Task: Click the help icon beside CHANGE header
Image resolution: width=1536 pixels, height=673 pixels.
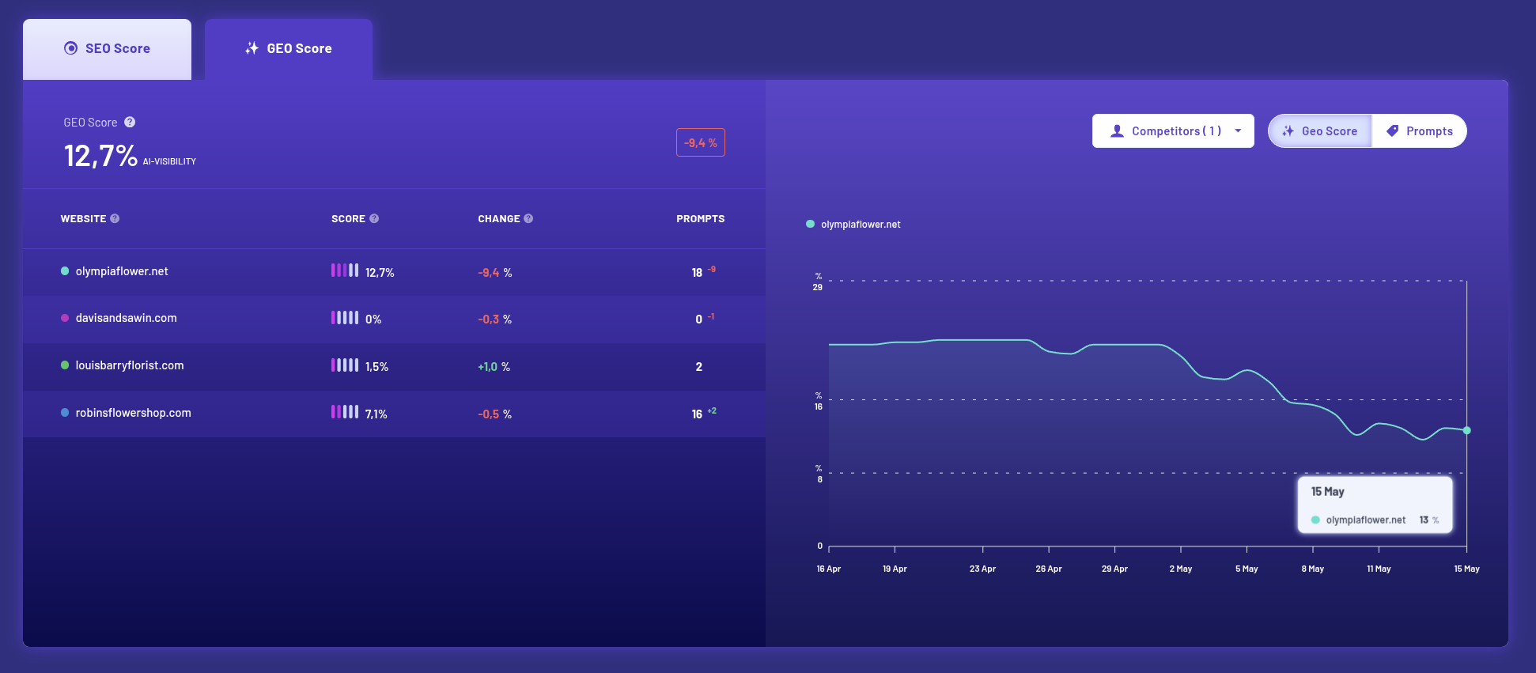Action: tap(528, 218)
